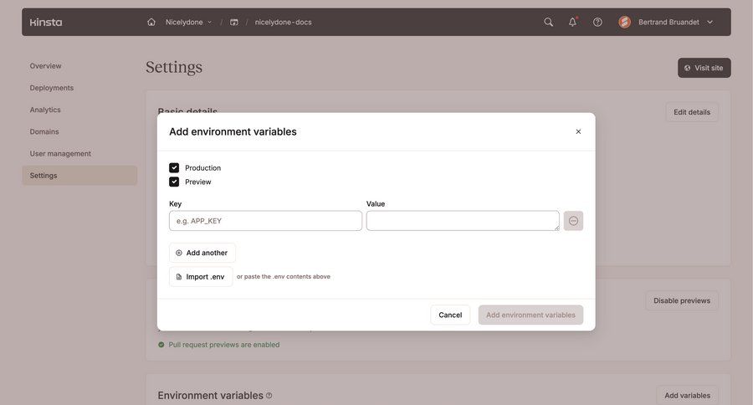
Task: Cancel the environment variables dialog
Action: [x=450, y=315]
